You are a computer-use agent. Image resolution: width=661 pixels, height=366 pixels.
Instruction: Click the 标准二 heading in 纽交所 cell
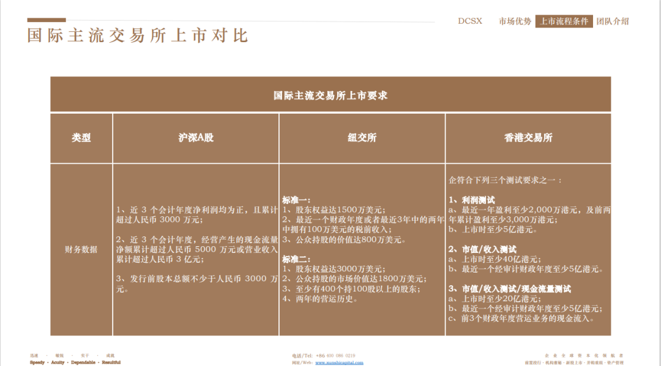tap(296, 259)
